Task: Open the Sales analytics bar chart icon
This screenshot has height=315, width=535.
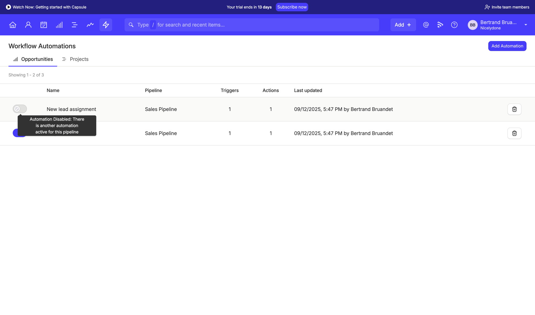Action: 59,25
